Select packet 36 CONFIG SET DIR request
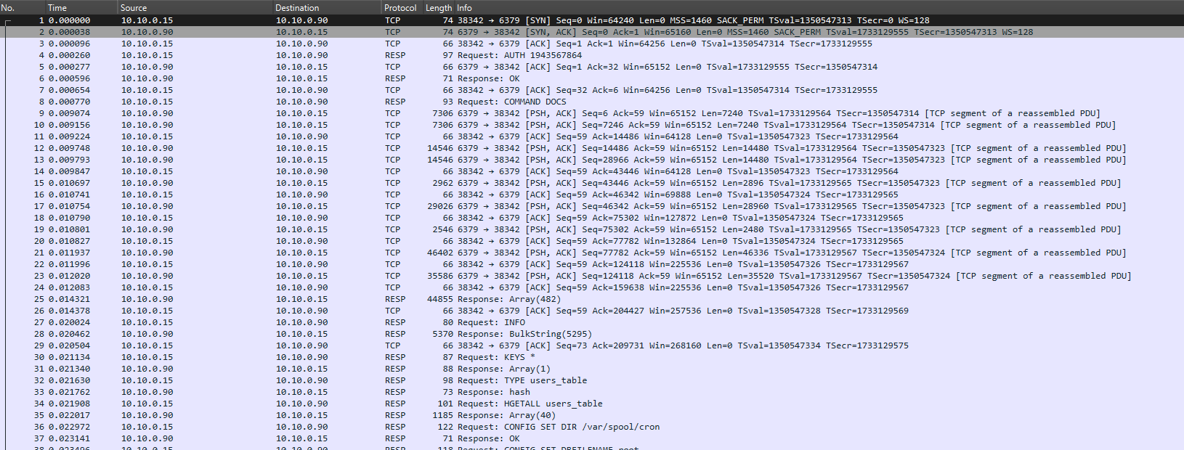This screenshot has height=450, width=1184. pos(592,427)
